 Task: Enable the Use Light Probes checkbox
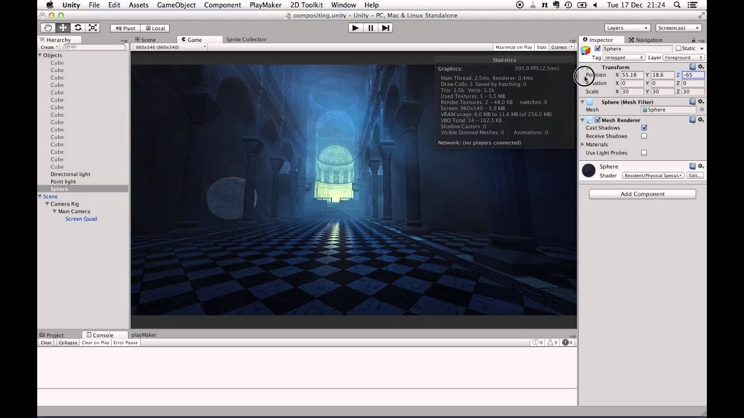tap(644, 153)
